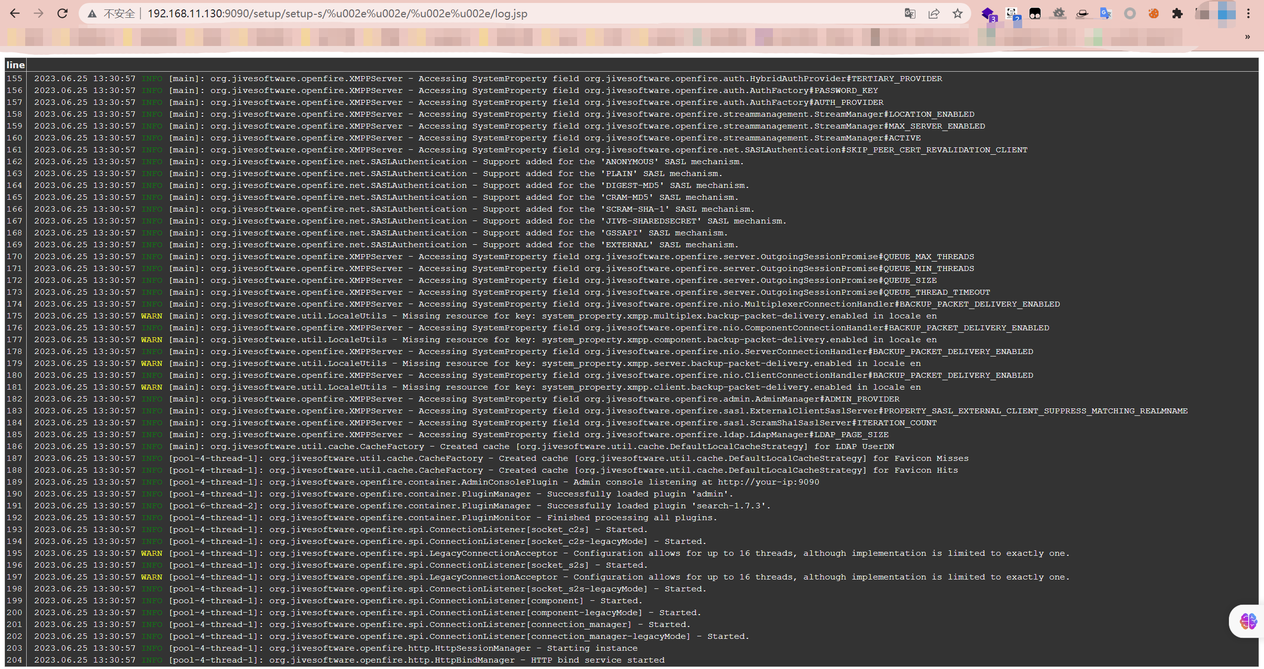Bookmark this page with the star

958,13
